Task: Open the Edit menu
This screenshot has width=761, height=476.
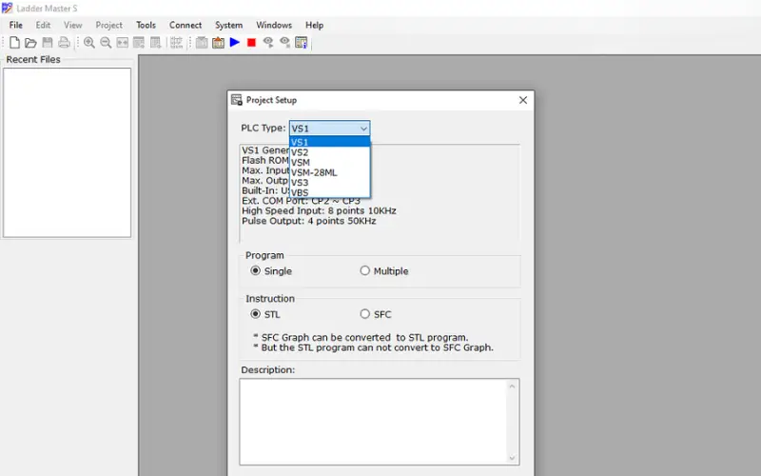Action: 43,25
